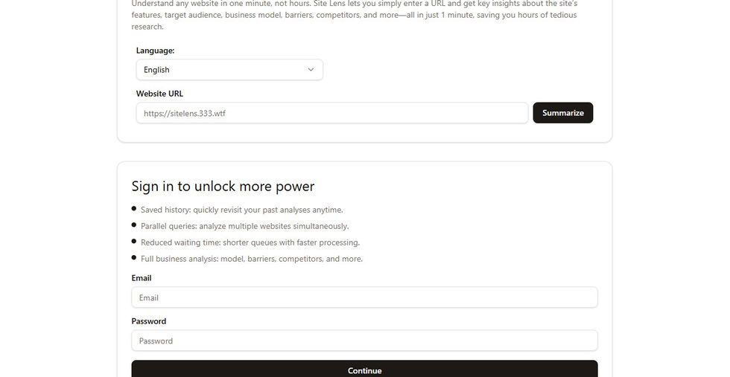
Task: Click the 'Website URL' label
Action: pyautogui.click(x=159, y=94)
